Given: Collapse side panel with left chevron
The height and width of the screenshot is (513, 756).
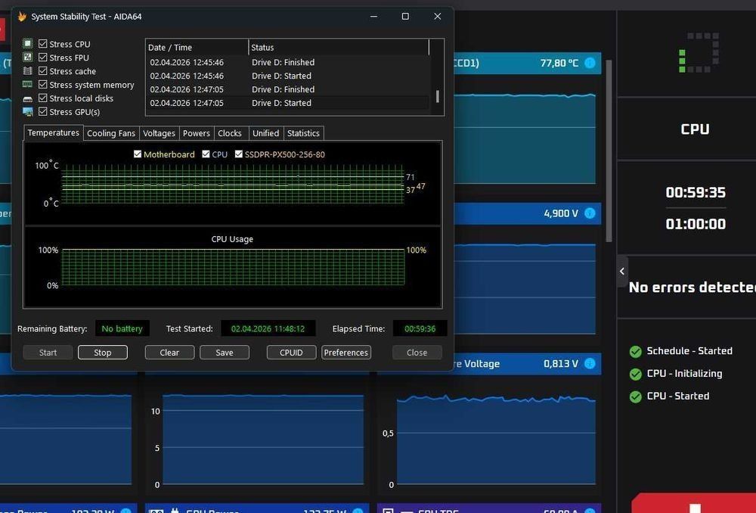Looking at the screenshot, I should (x=622, y=271).
